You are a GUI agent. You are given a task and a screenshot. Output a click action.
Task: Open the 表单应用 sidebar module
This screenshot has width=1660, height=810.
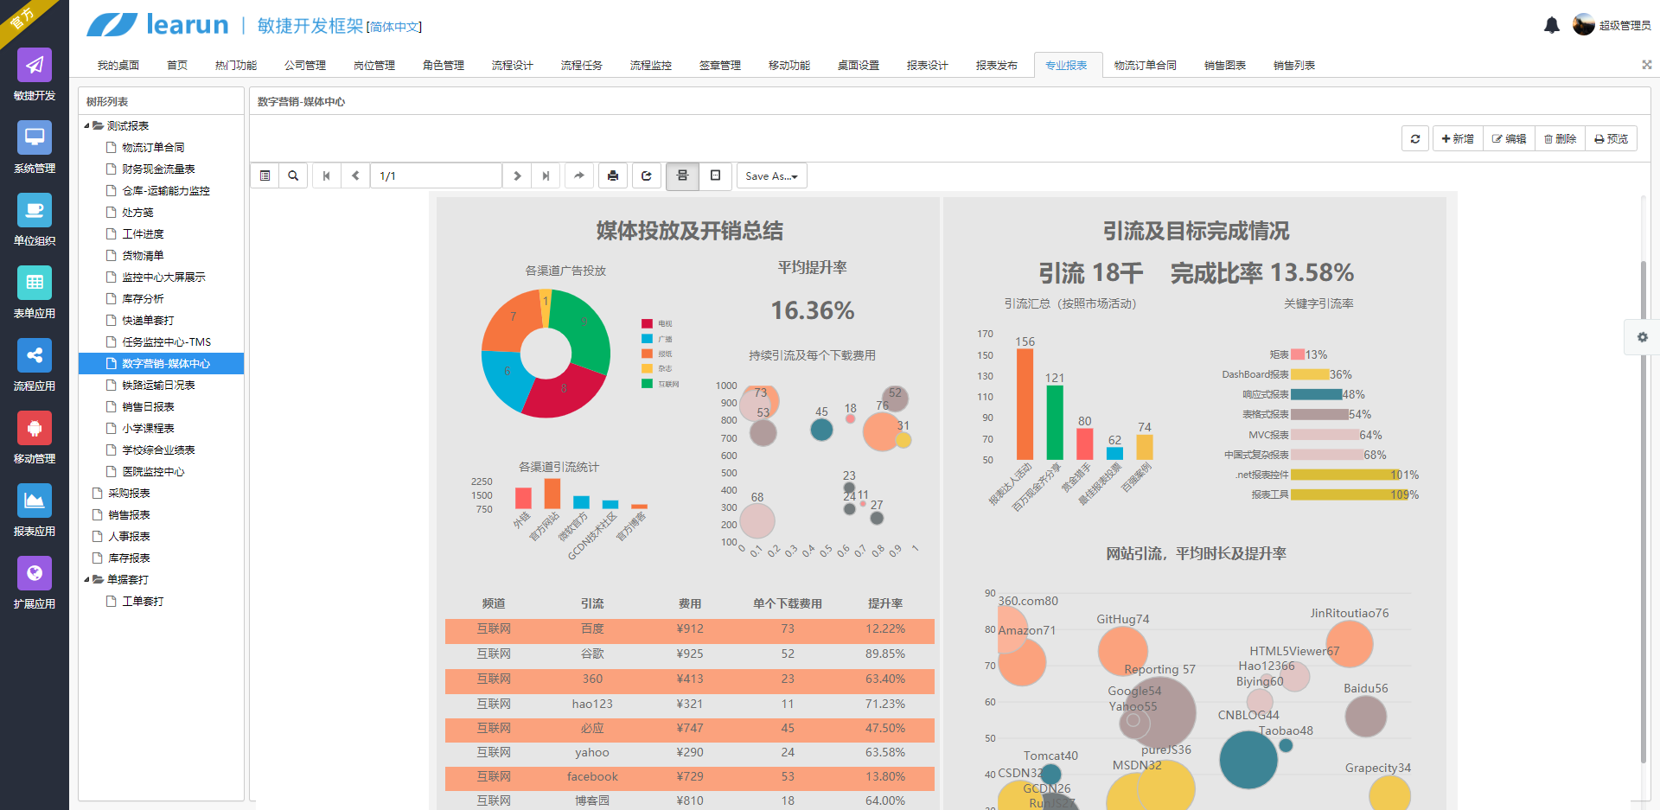pyautogui.click(x=35, y=293)
